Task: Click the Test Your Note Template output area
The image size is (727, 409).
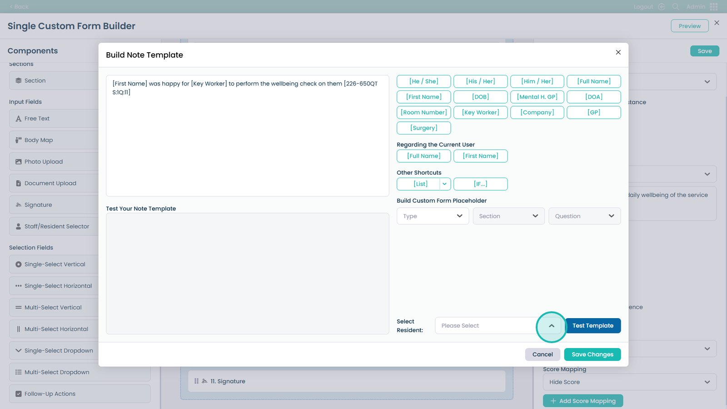Action: coord(248,274)
